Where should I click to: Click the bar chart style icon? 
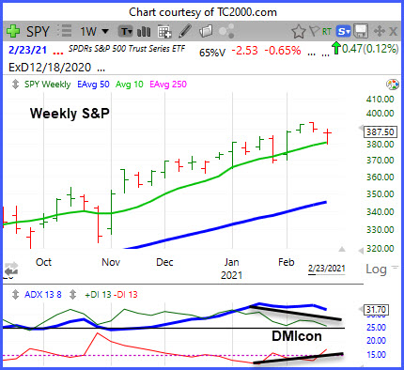(x=144, y=32)
